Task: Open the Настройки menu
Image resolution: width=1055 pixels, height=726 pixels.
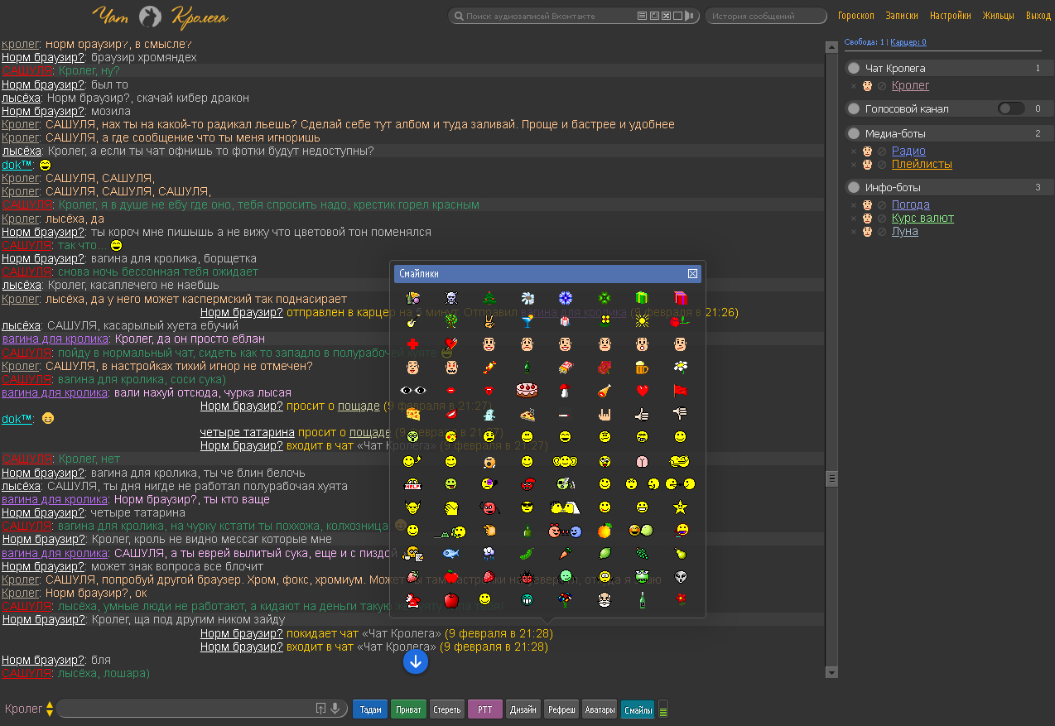Action: [950, 16]
